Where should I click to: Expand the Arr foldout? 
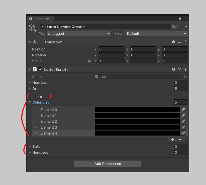(30, 88)
